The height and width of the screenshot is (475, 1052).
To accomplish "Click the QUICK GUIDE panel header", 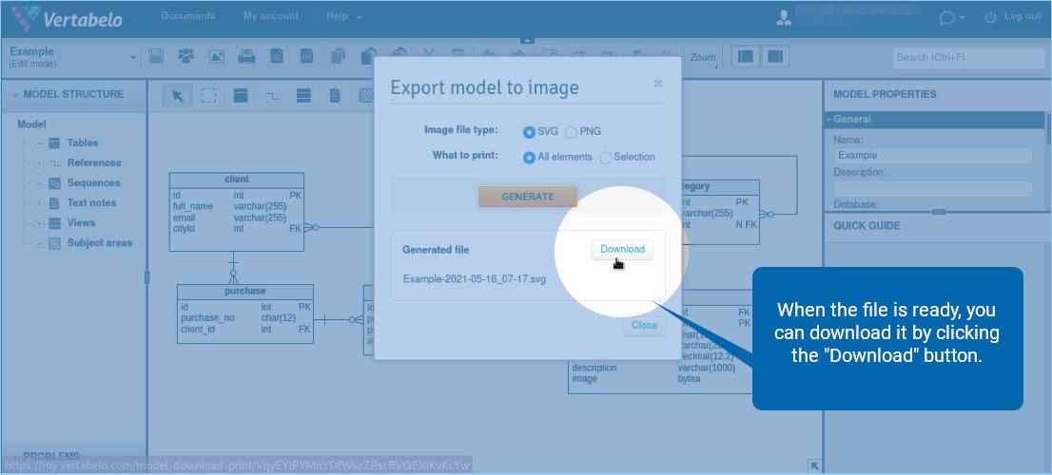I will 937,226.
